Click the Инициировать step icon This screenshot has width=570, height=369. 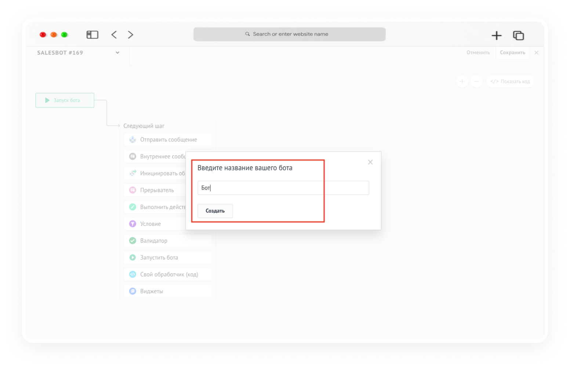pyautogui.click(x=132, y=173)
